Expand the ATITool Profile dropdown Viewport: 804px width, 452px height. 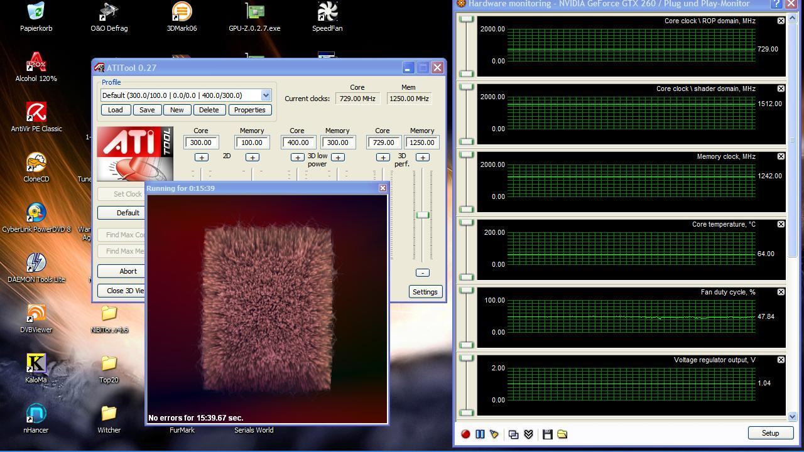pos(266,95)
